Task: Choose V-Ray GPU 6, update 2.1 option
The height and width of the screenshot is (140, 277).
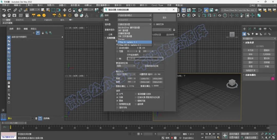Action: pos(135,45)
